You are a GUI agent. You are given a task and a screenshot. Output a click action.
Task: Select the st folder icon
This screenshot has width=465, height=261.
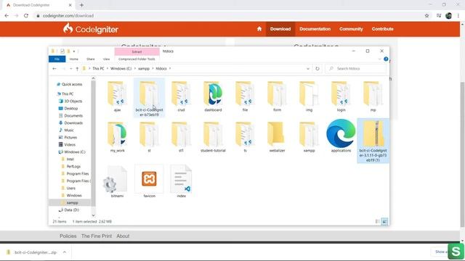pyautogui.click(x=149, y=134)
